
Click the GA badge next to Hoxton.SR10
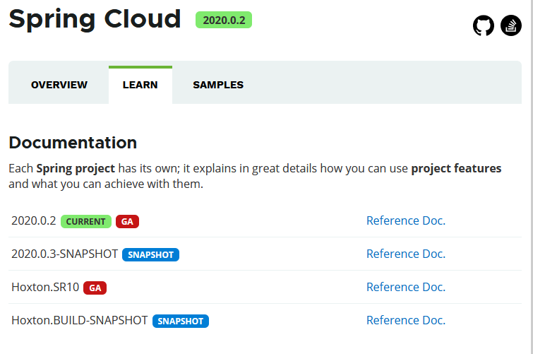tap(95, 288)
